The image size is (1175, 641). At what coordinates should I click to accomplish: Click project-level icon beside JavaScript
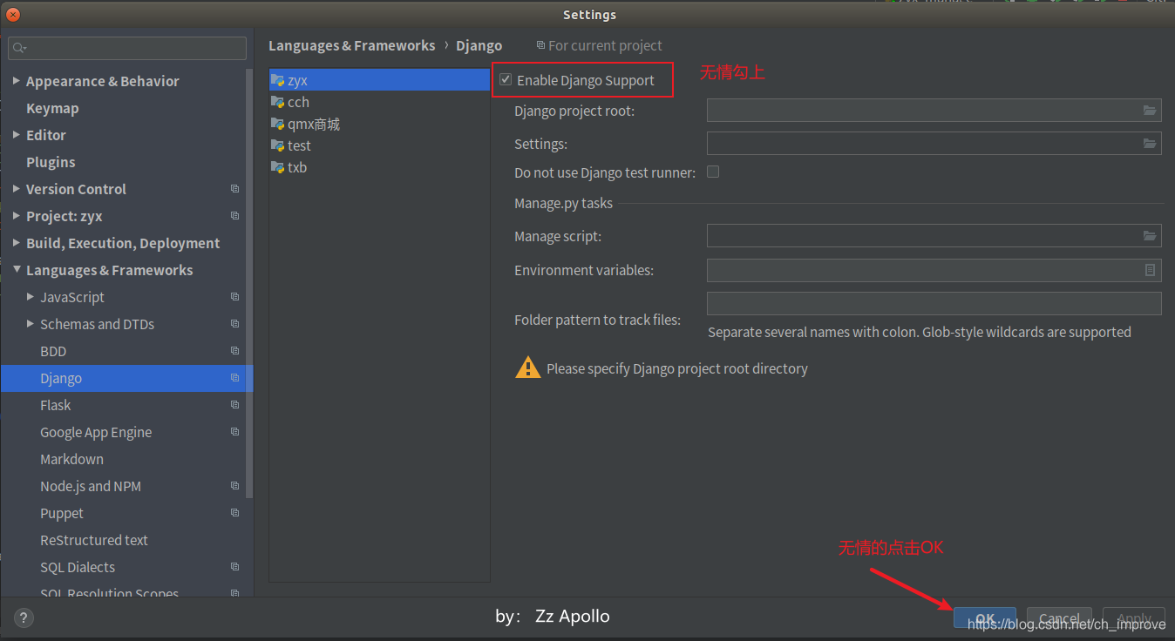point(234,297)
